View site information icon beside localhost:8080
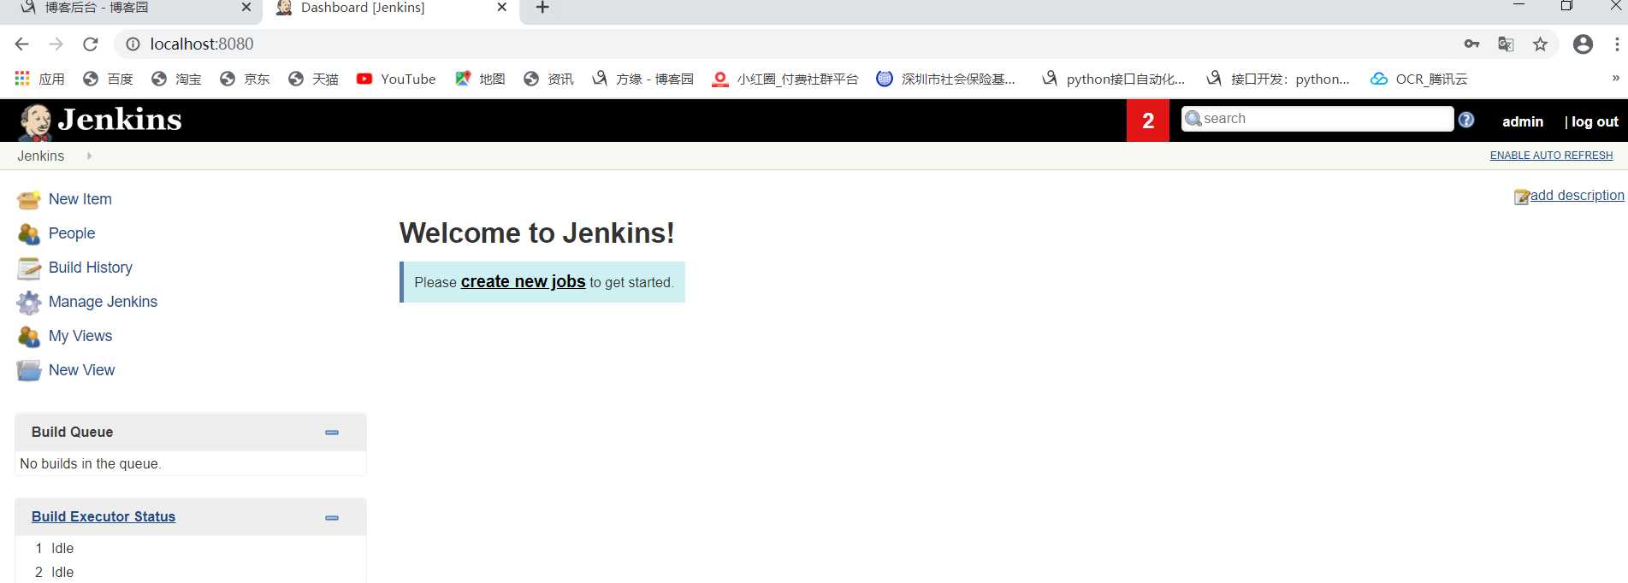Image resolution: width=1628 pixels, height=583 pixels. 133,44
